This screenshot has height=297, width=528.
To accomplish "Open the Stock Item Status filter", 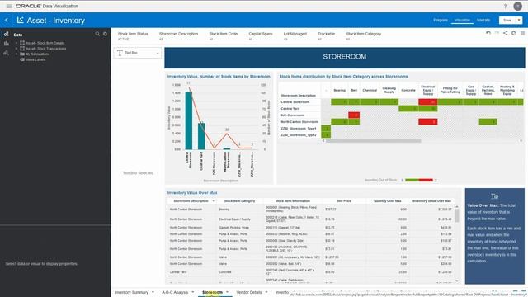I will [133, 36].
